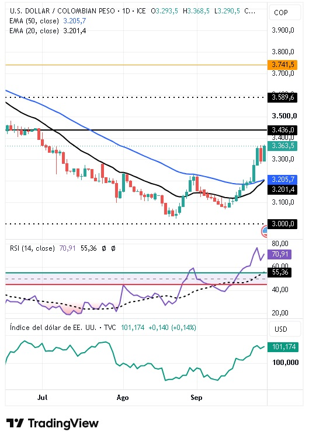Screen dimensions: 309x432
Task: Click the 3.000,0 support line label
Action: tap(283, 224)
